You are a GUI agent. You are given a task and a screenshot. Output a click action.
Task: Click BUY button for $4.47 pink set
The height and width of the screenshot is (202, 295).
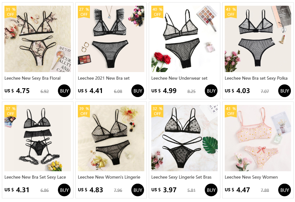coord(284,190)
